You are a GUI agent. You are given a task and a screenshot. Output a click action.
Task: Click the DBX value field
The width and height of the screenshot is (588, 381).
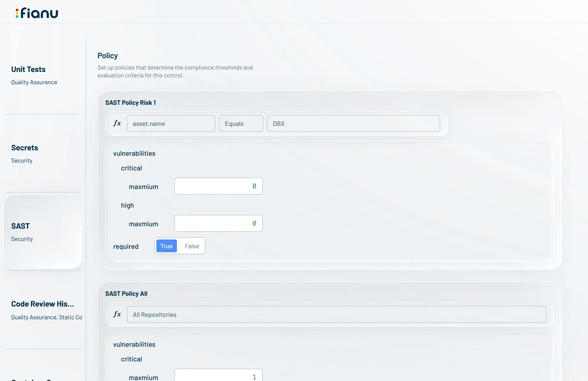pos(353,123)
